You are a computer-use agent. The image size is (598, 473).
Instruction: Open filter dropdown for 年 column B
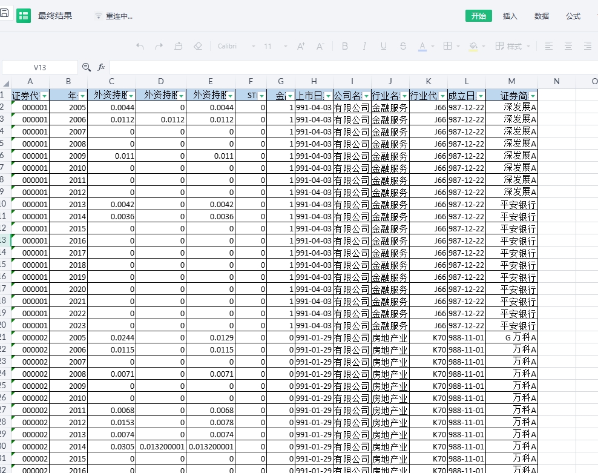pyautogui.click(x=82, y=96)
